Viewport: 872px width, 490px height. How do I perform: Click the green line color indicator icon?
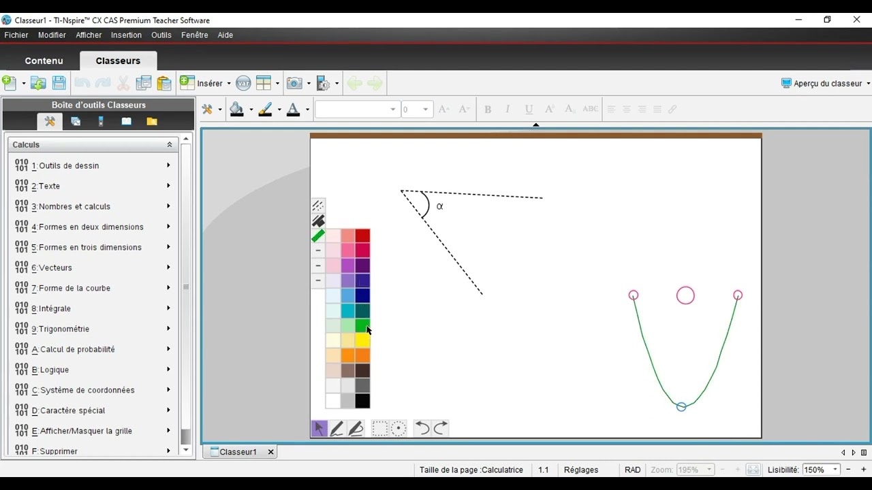(318, 235)
